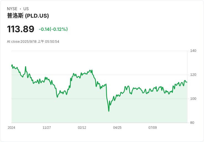Click the chart line's latest endpoint at right
204x142 pixels.
coord(187,82)
